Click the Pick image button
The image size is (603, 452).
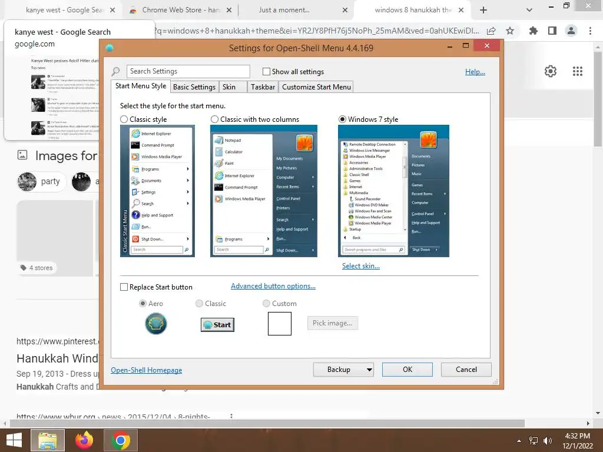(332, 323)
